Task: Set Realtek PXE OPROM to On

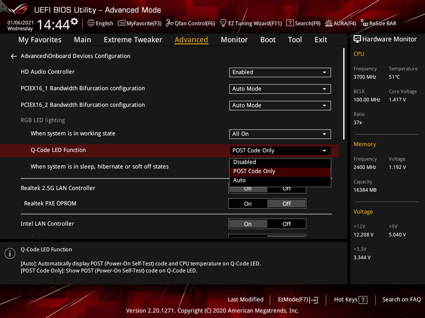Action: 248,204
